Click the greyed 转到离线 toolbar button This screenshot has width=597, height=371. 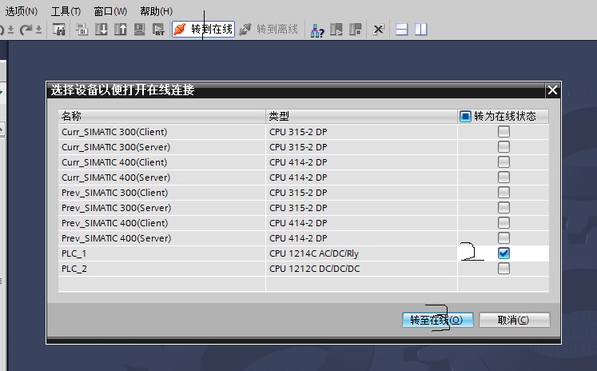point(269,30)
